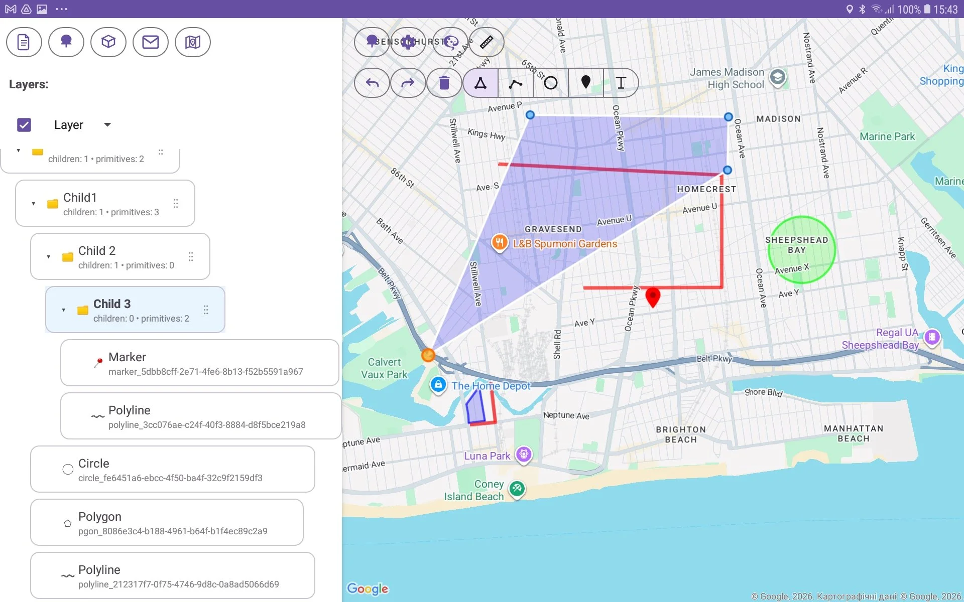
Task: Click the James Madison High School pin
Action: [x=778, y=77]
